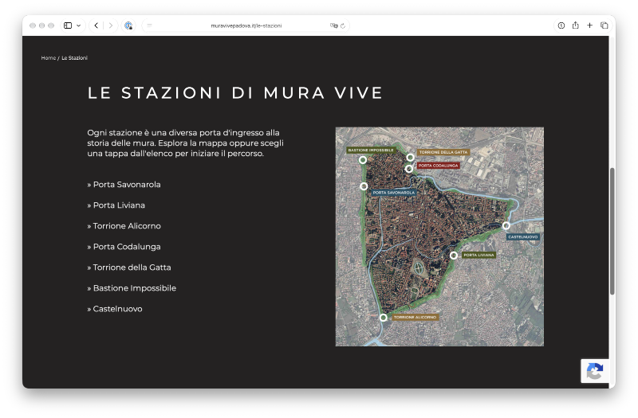
Task: Select the Torrione Alicorno map marker circle
Action: 384,318
